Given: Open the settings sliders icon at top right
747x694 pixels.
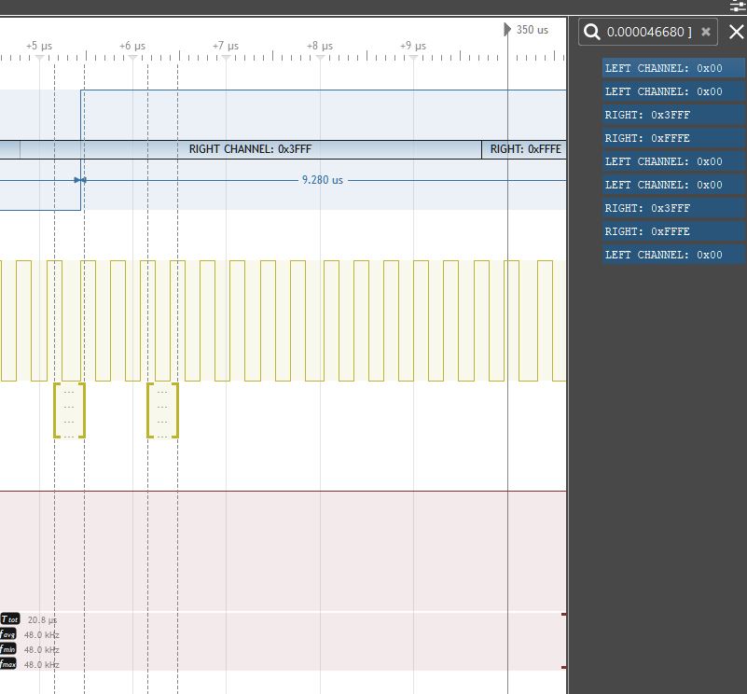Looking at the screenshot, I should tap(737, 7).
